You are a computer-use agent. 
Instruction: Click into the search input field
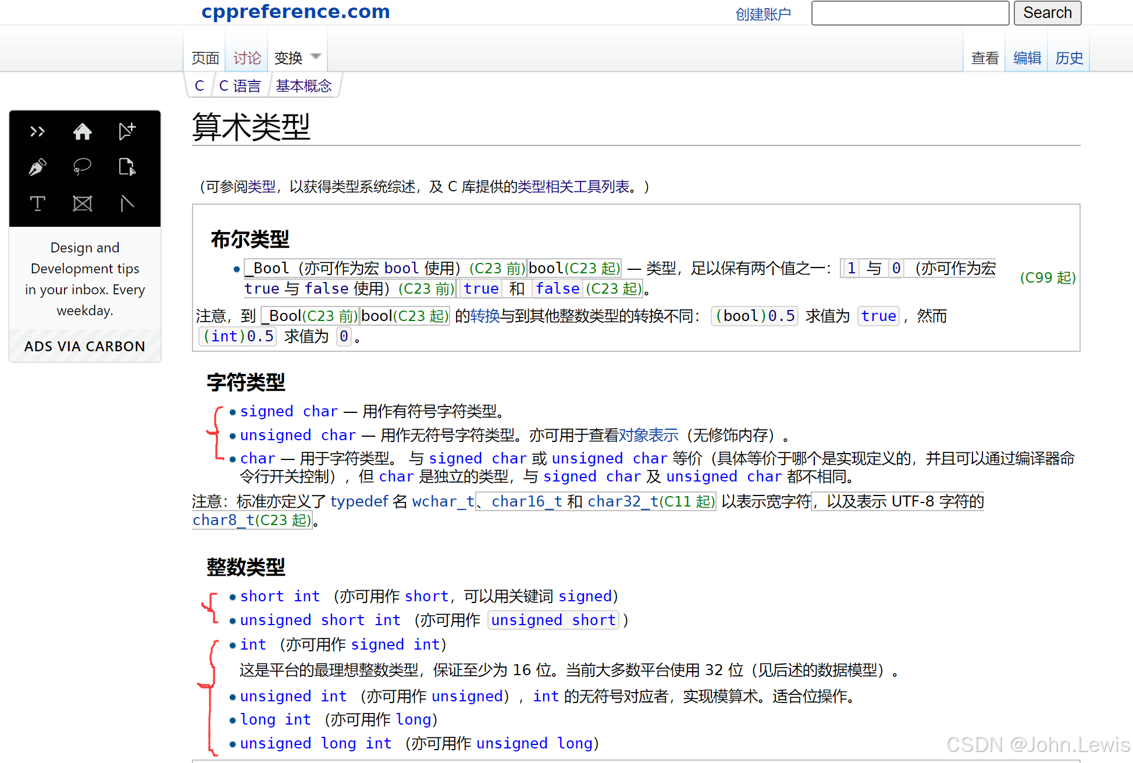[910, 13]
